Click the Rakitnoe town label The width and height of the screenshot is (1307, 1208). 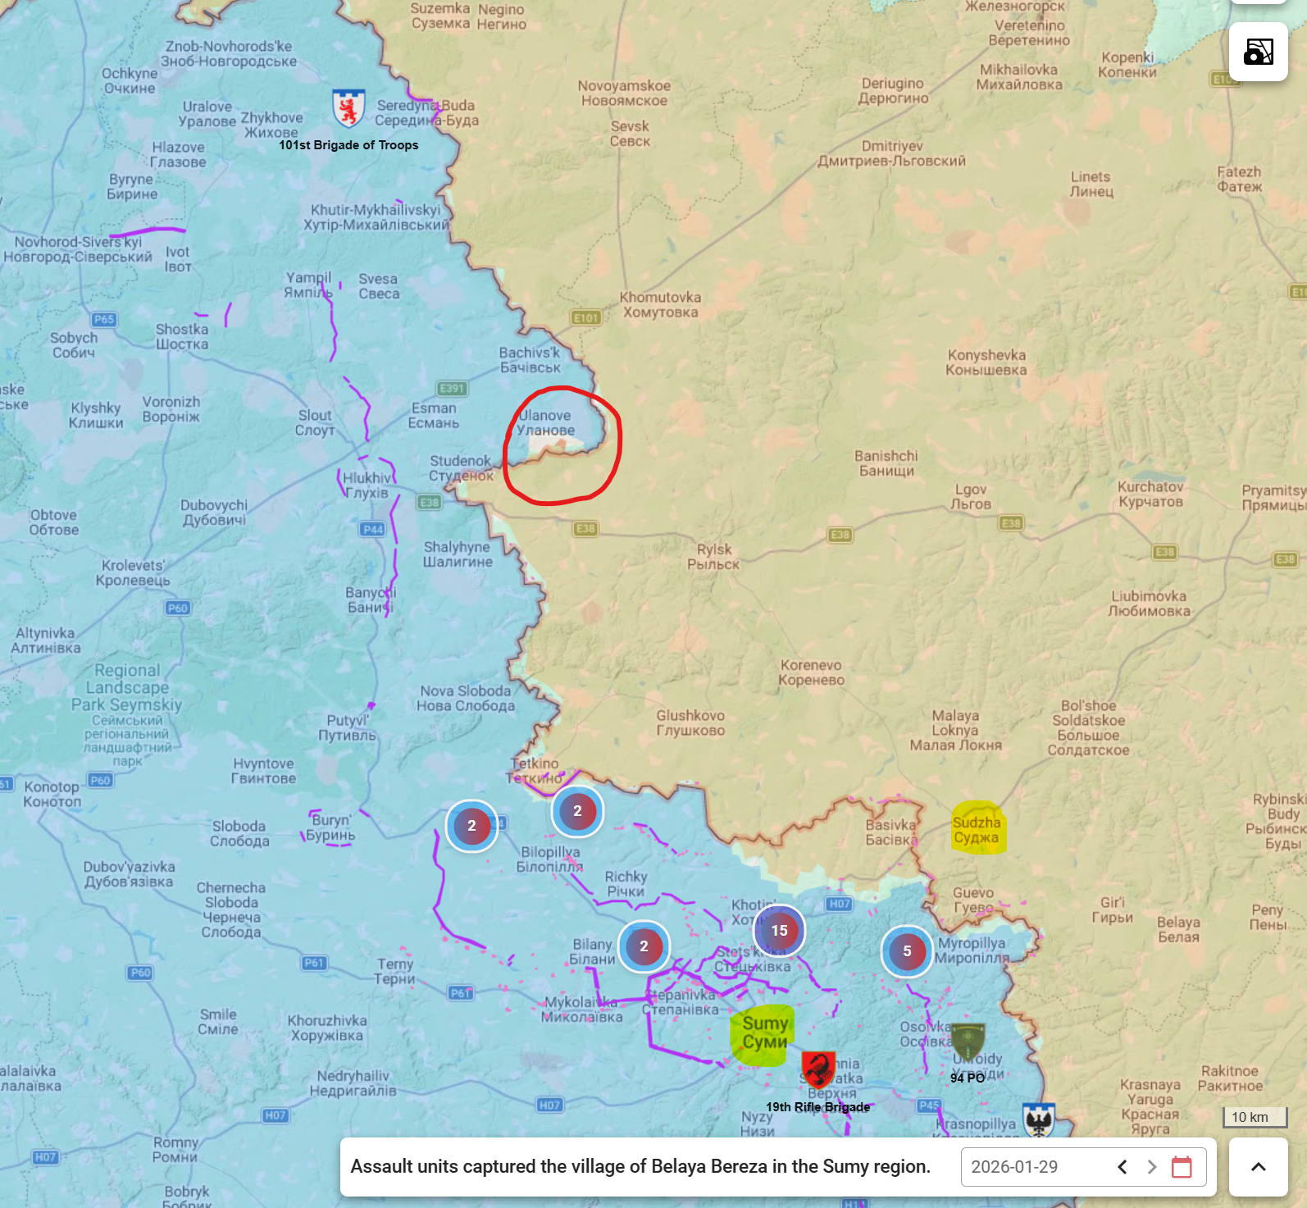[1230, 1078]
